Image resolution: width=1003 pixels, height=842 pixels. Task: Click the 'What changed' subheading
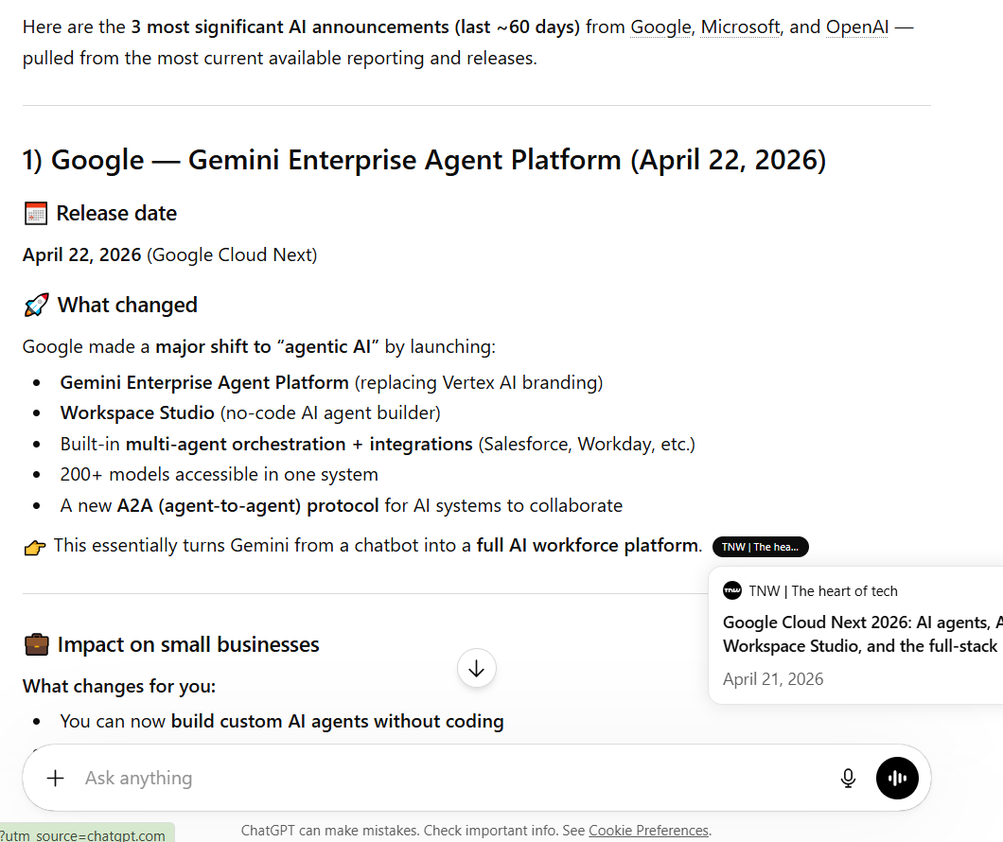(x=128, y=305)
